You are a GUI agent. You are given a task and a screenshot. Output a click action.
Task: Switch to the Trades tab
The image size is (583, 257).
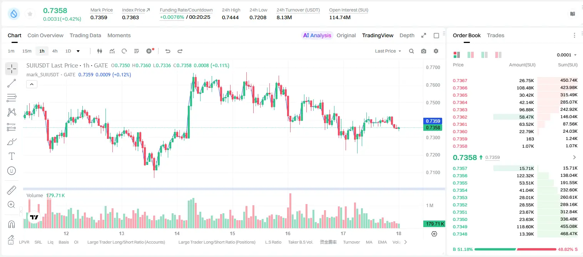[x=496, y=35]
